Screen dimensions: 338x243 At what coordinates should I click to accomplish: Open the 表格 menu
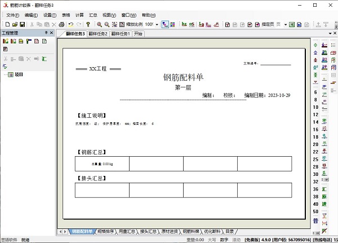pyautogui.click(x=66, y=15)
